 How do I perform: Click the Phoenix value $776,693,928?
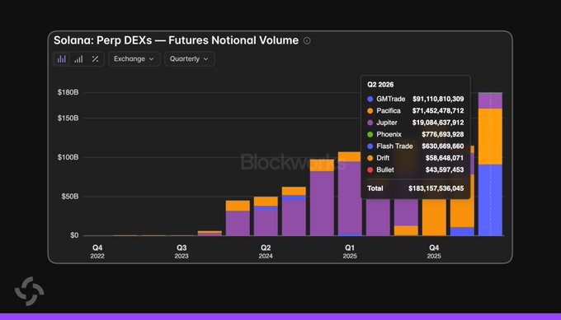point(442,134)
